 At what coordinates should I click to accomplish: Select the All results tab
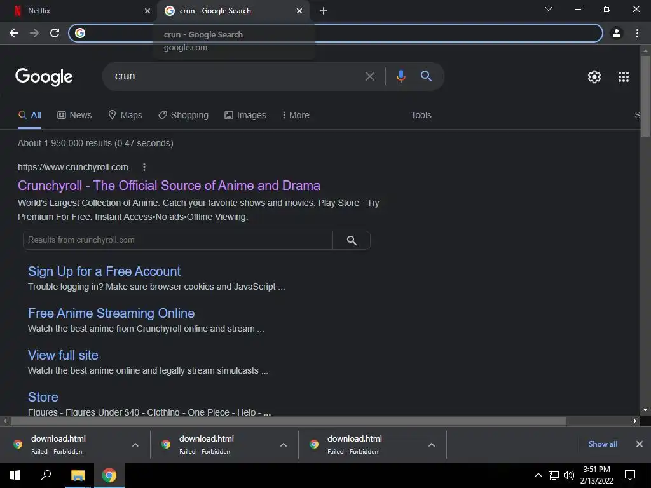[29, 116]
